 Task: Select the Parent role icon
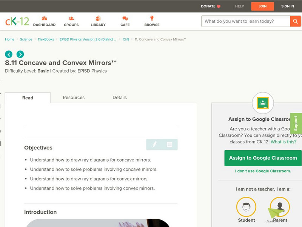click(280, 207)
